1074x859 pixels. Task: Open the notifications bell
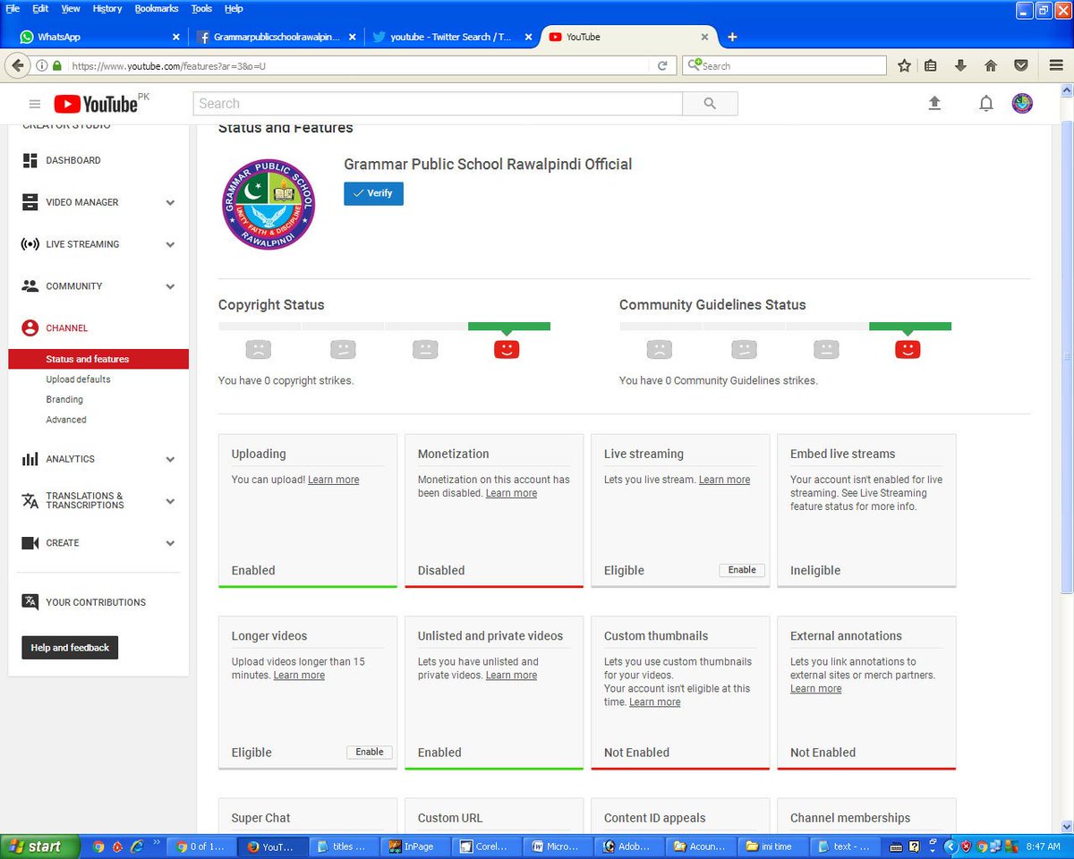[986, 104]
